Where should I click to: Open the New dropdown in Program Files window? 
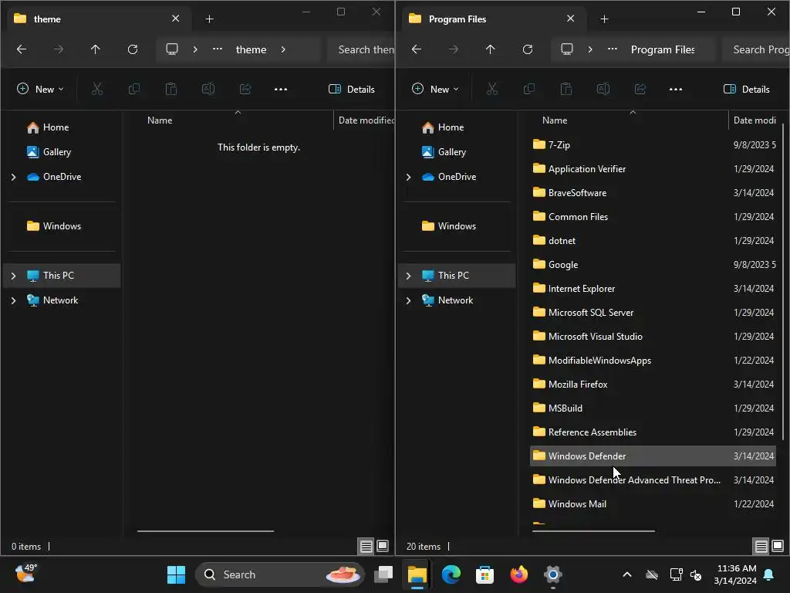[x=435, y=90]
